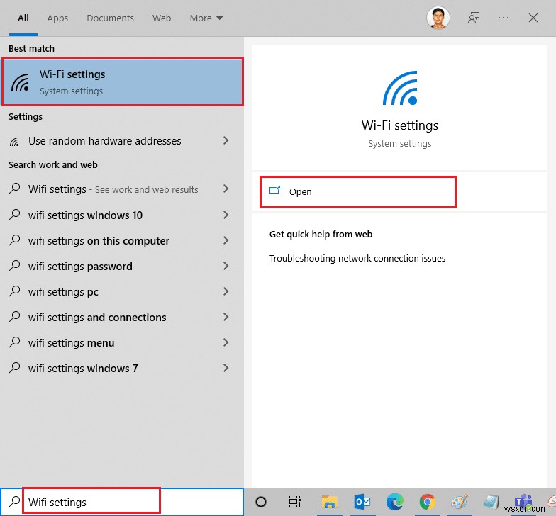The height and width of the screenshot is (516, 556).
Task: Open the Paint app icon
Action: click(460, 502)
